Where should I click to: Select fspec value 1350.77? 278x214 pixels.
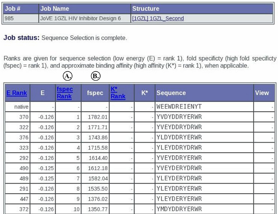[x=98, y=209]
